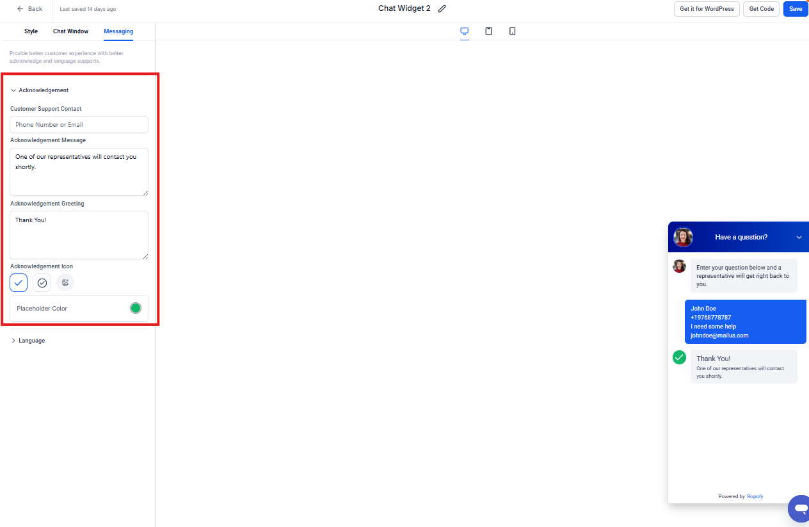Click Get it for WordPress button
Screen dimensions: 809x527
707,9
